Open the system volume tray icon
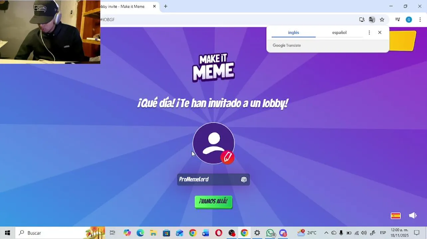427x239 pixels. pos(364,233)
